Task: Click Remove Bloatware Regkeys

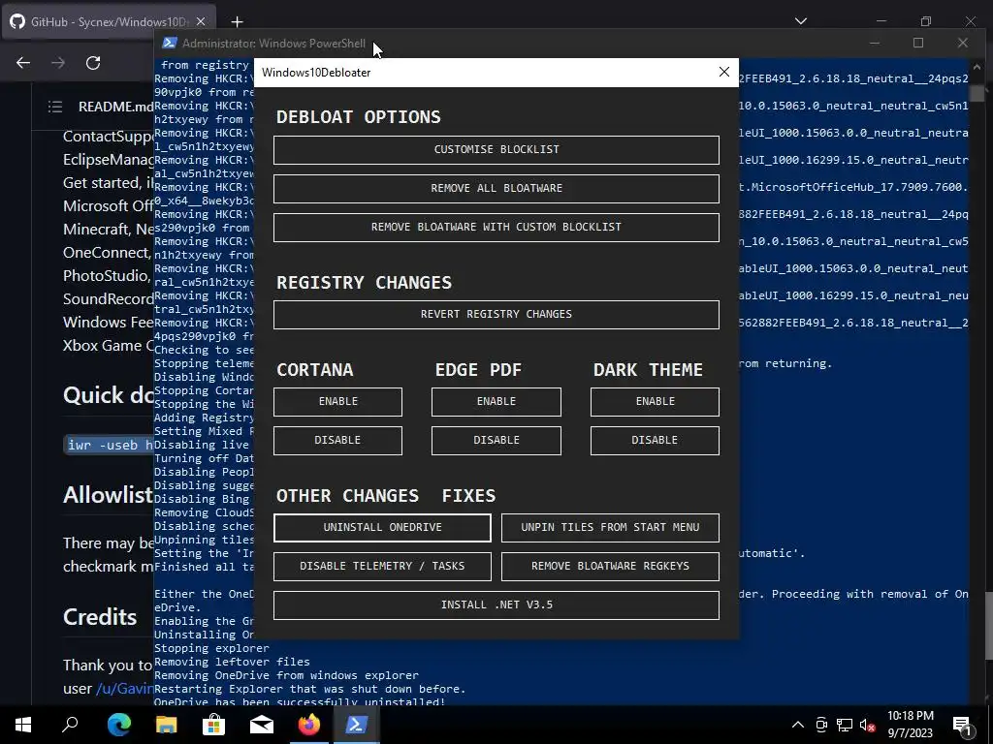Action: 610,566
